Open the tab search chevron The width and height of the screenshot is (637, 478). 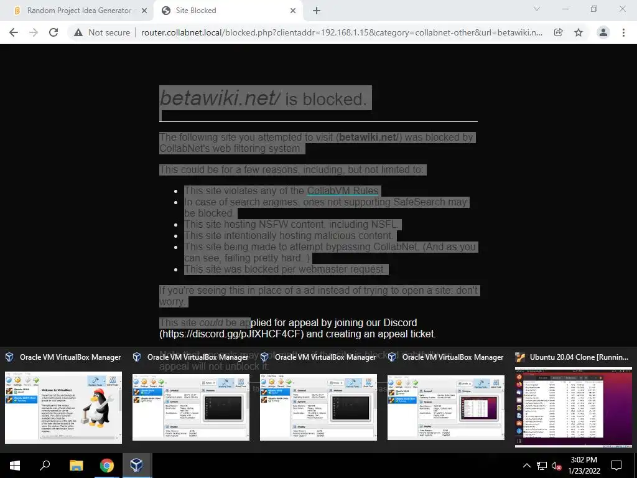(x=537, y=9)
